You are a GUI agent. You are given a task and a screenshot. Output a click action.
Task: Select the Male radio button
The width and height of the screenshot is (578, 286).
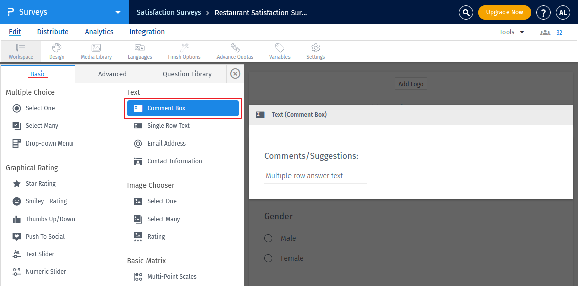coord(269,238)
